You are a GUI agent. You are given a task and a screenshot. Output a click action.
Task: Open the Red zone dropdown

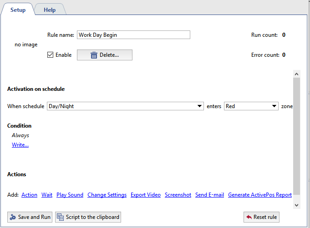[274, 106]
